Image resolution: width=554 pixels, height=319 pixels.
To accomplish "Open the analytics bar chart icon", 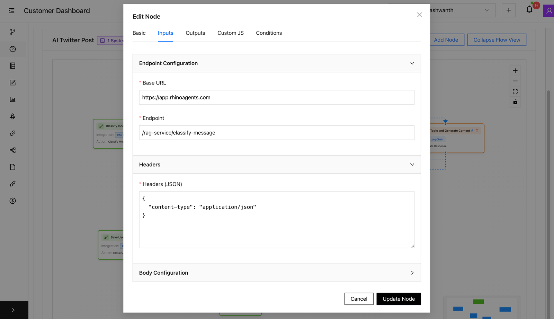I will click(13, 99).
